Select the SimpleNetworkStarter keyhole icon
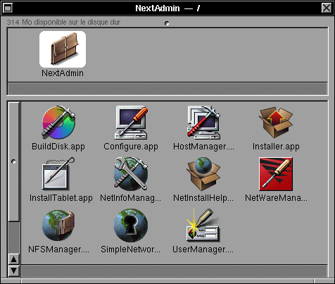This screenshot has height=284, width=335. click(x=131, y=226)
